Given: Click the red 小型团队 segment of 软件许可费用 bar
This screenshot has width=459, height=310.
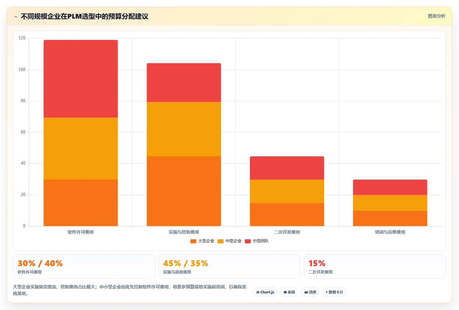Looking at the screenshot, I should click(x=81, y=79).
